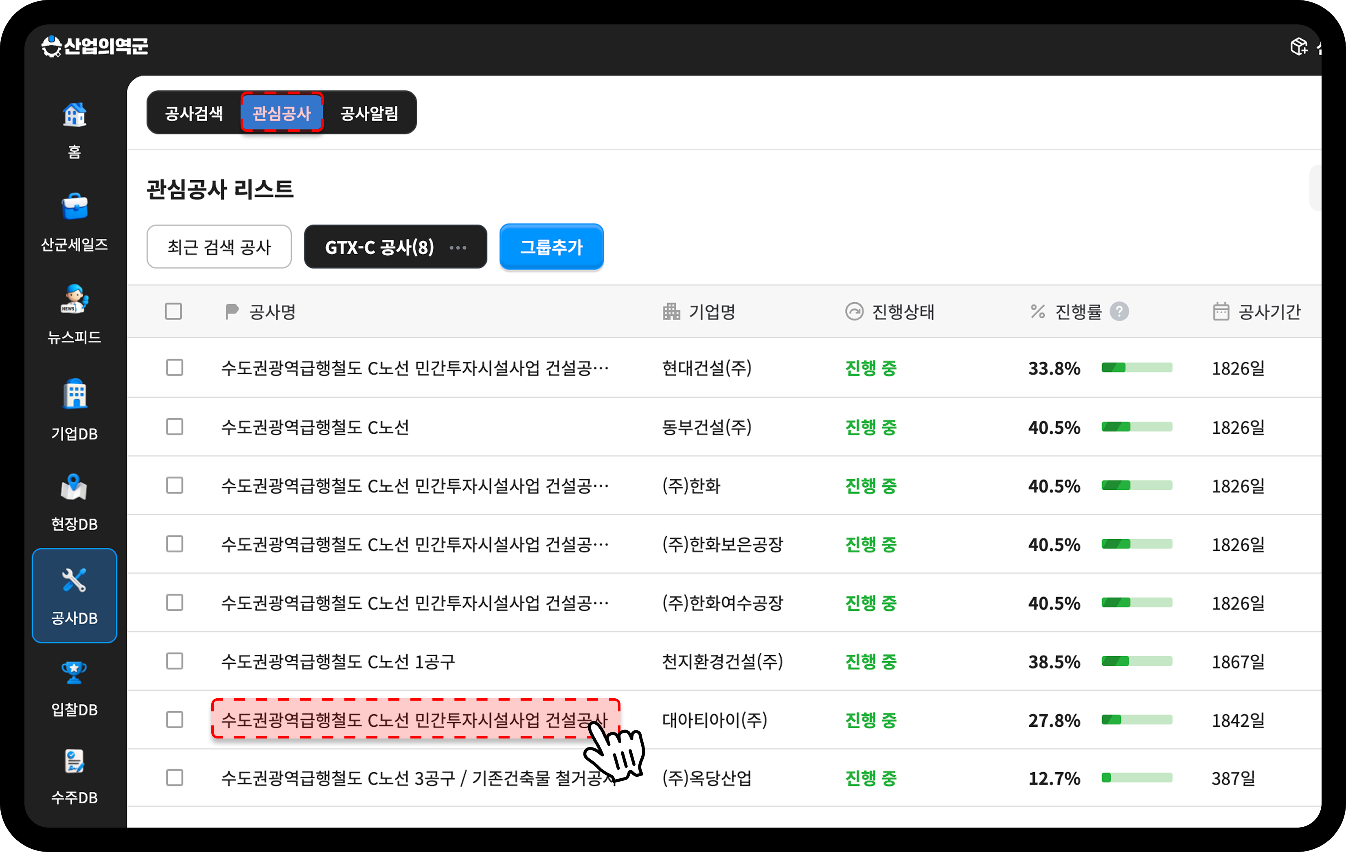
Task: Click the (주)한화보은공장 company name
Action: (723, 545)
